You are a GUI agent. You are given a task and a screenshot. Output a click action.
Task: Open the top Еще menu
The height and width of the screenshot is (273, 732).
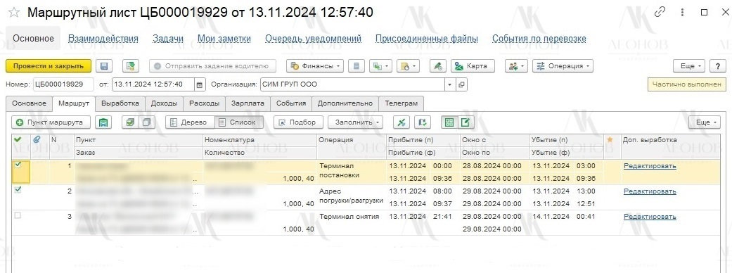(x=689, y=66)
